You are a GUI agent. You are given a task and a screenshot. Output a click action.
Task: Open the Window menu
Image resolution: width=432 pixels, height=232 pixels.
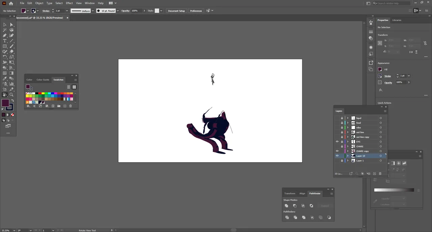point(89,3)
